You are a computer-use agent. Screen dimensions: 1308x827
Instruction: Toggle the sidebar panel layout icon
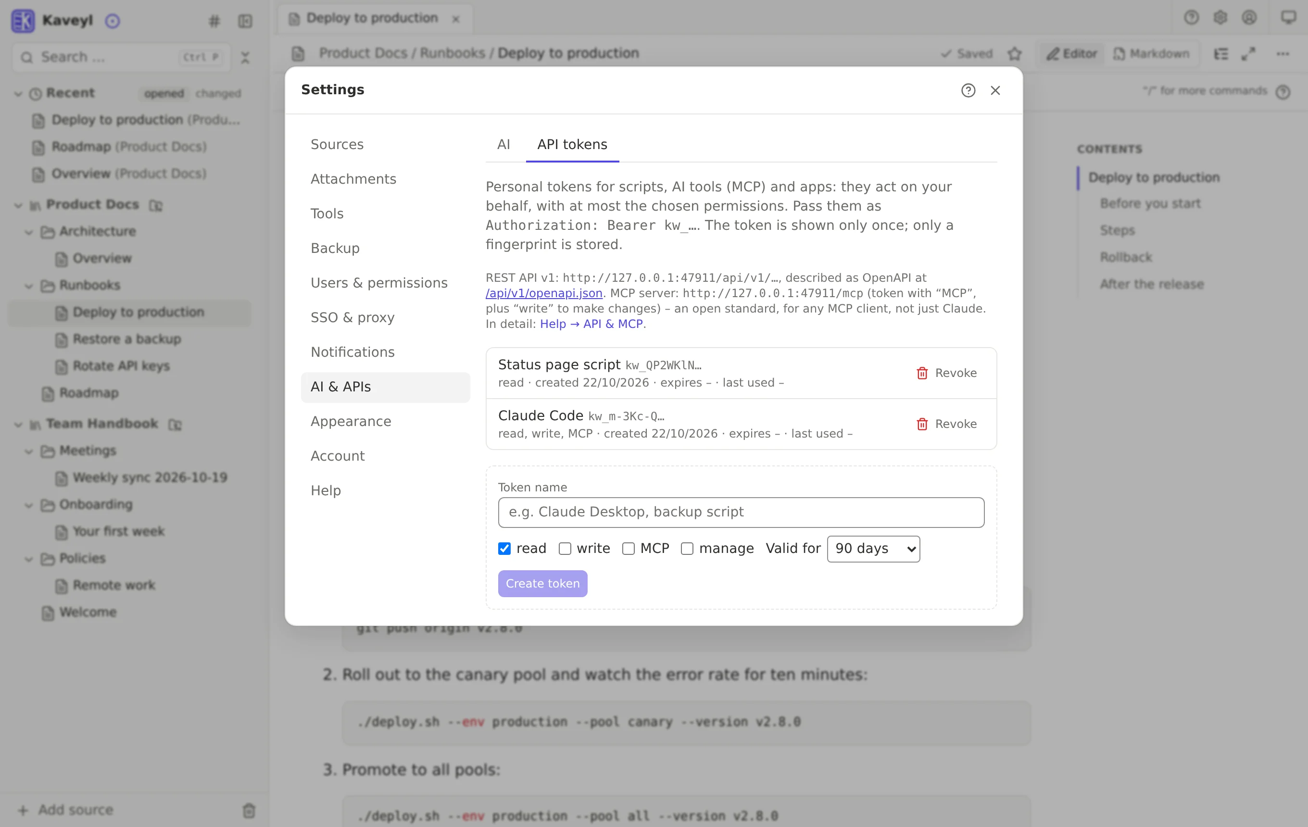tap(245, 21)
